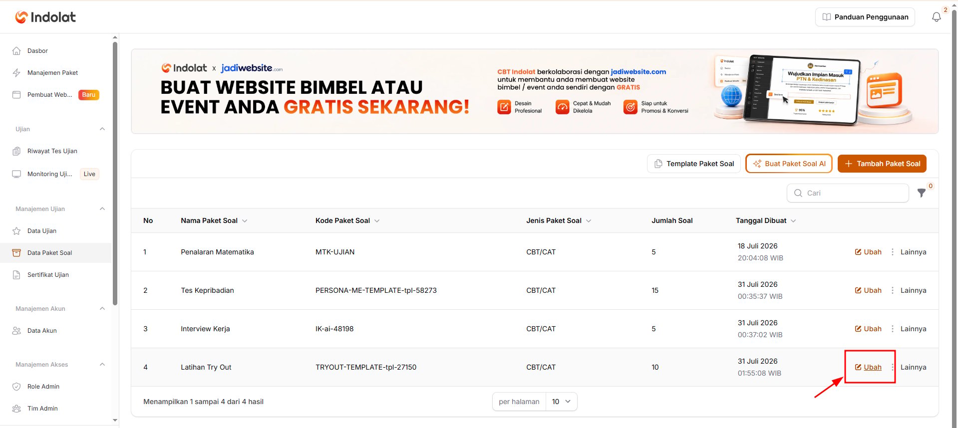Focus the Cari search field

pos(848,193)
